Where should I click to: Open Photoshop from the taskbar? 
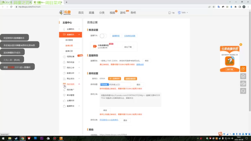(35, 138)
